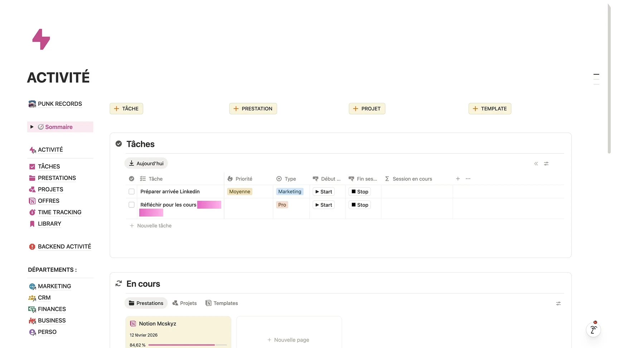Click the checkmark circle in the table header
The width and height of the screenshot is (620, 348).
point(131,179)
